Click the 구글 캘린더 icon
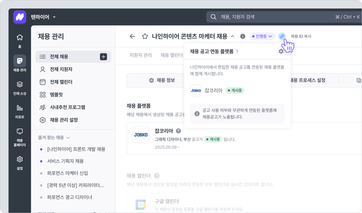The image size is (362, 213). pos(141,204)
